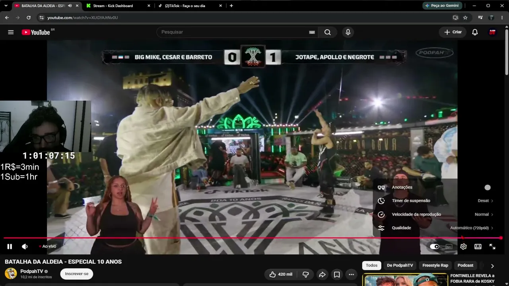The image size is (509, 286).
Task: Mute the video volume
Action: point(25,247)
